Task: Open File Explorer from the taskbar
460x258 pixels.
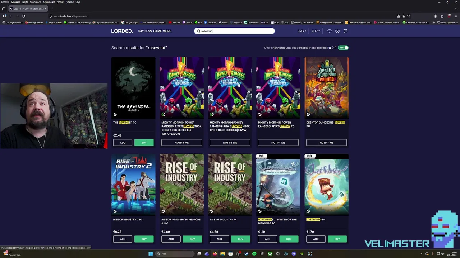Action: point(222,254)
